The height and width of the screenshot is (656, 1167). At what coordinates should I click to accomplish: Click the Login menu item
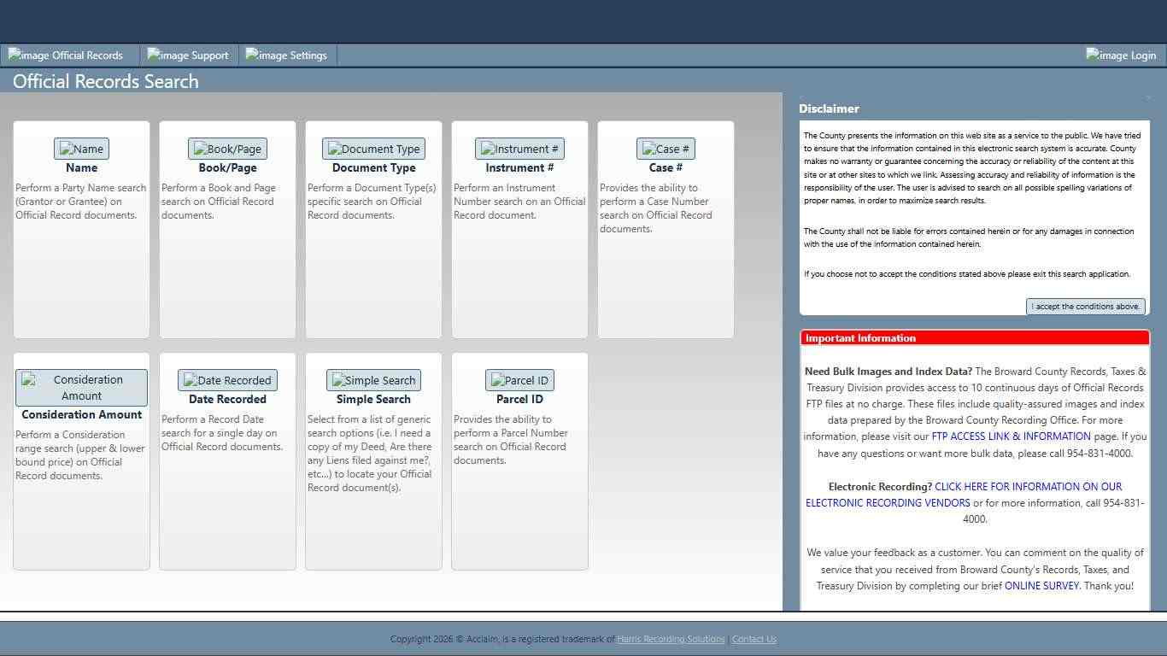pos(1121,56)
